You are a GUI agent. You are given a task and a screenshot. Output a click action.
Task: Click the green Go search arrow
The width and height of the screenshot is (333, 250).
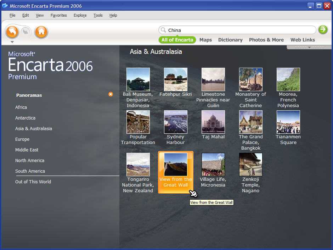click(x=323, y=29)
